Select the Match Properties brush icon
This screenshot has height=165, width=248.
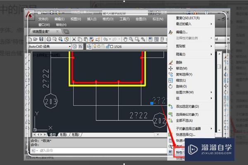(x=92, y=39)
